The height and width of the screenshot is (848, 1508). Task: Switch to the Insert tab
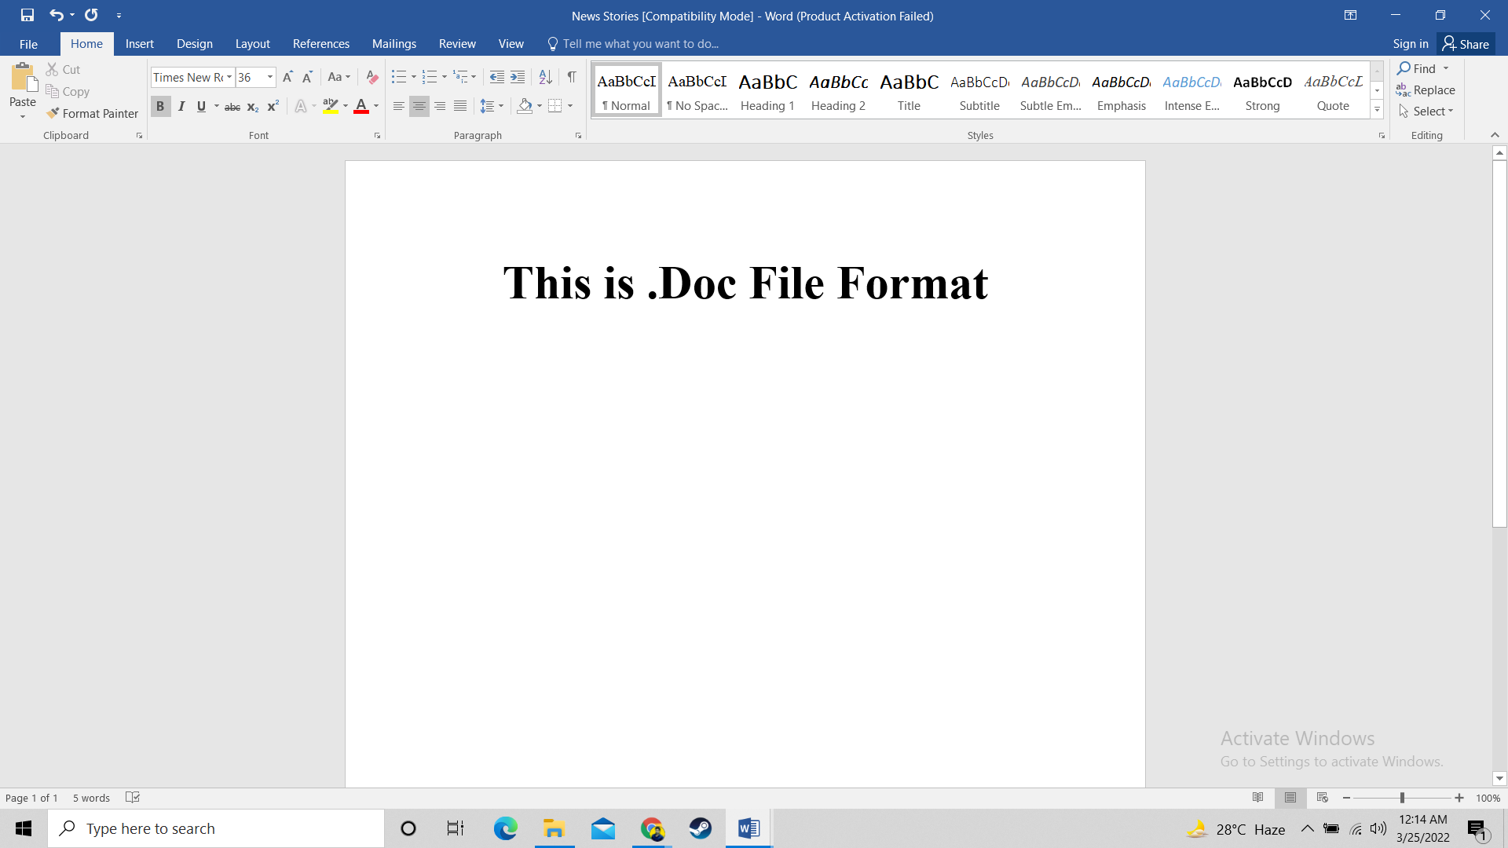pos(140,44)
